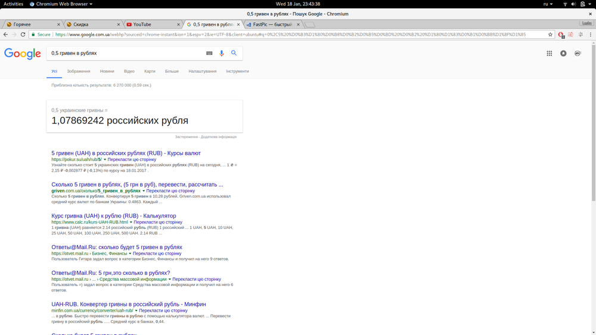
Task: Close the FastPic tab
Action: click(298, 24)
